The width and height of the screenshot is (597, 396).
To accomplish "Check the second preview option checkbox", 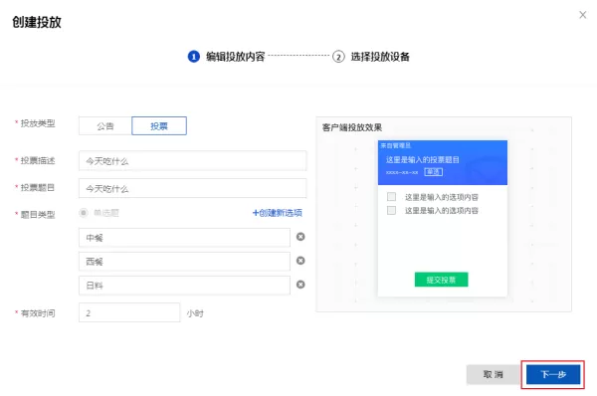I will point(391,210).
